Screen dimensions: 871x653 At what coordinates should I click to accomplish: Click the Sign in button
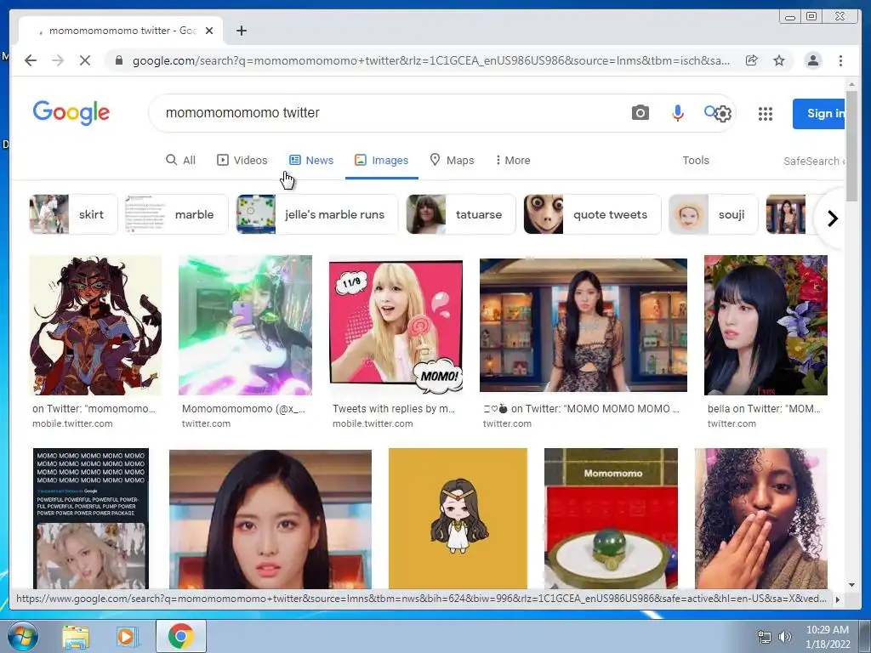[819, 113]
